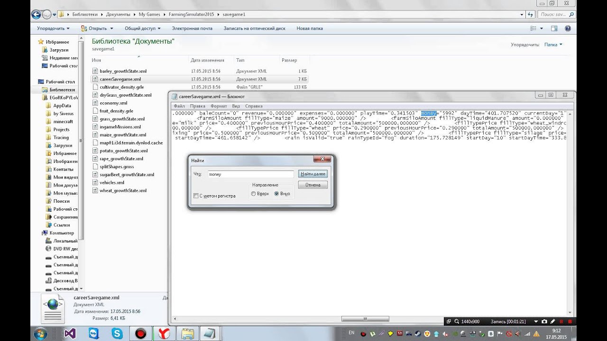Click the Explorer search box
Screen dimensions: 607x341
click(557, 15)
